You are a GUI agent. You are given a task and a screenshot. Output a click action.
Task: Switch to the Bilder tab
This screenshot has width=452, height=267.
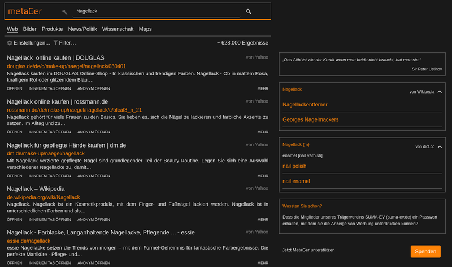tap(30, 29)
